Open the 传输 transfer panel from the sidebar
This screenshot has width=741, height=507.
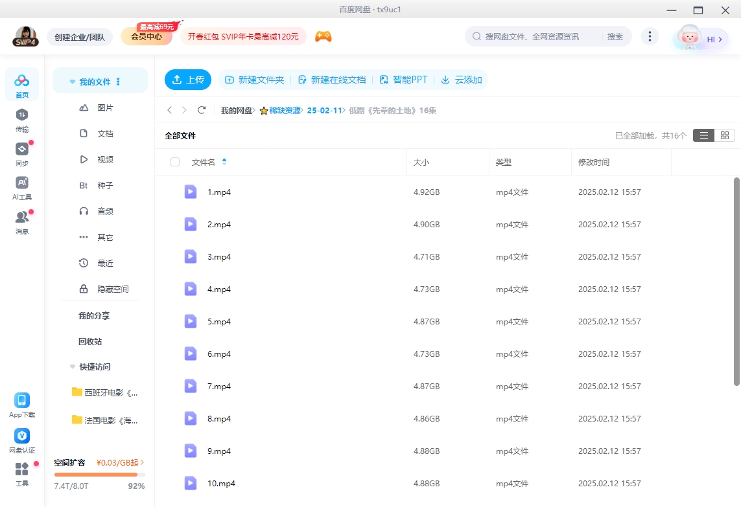click(x=21, y=121)
